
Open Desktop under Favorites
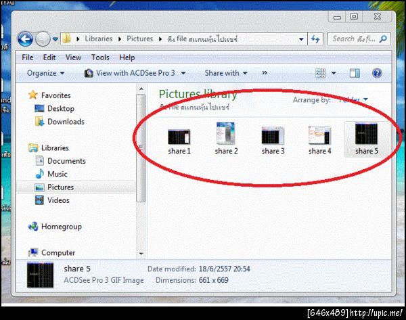(x=61, y=109)
